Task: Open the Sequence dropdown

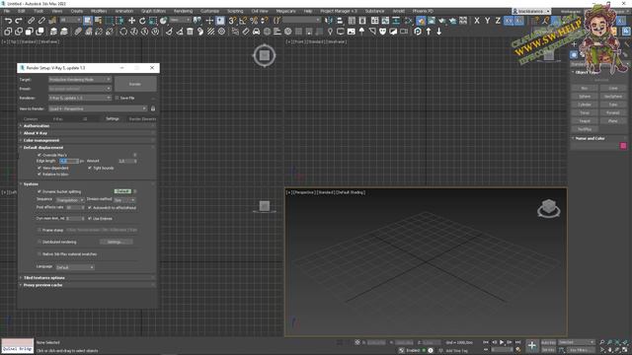Action: pyautogui.click(x=70, y=200)
